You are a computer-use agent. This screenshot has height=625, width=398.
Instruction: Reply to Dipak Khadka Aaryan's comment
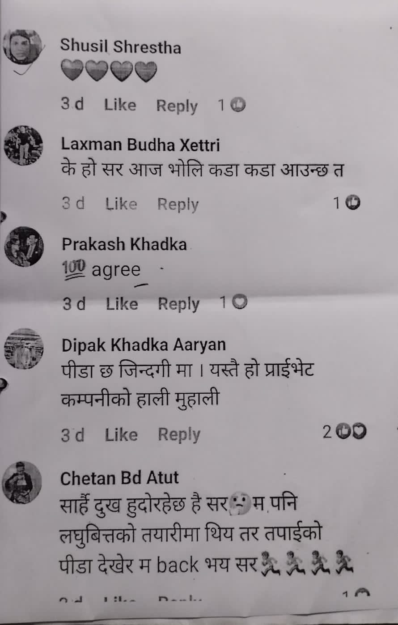pos(179,435)
